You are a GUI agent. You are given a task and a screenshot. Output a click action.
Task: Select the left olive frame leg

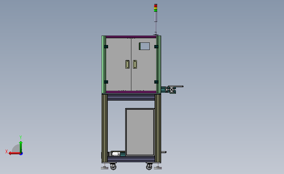(x=104, y=128)
